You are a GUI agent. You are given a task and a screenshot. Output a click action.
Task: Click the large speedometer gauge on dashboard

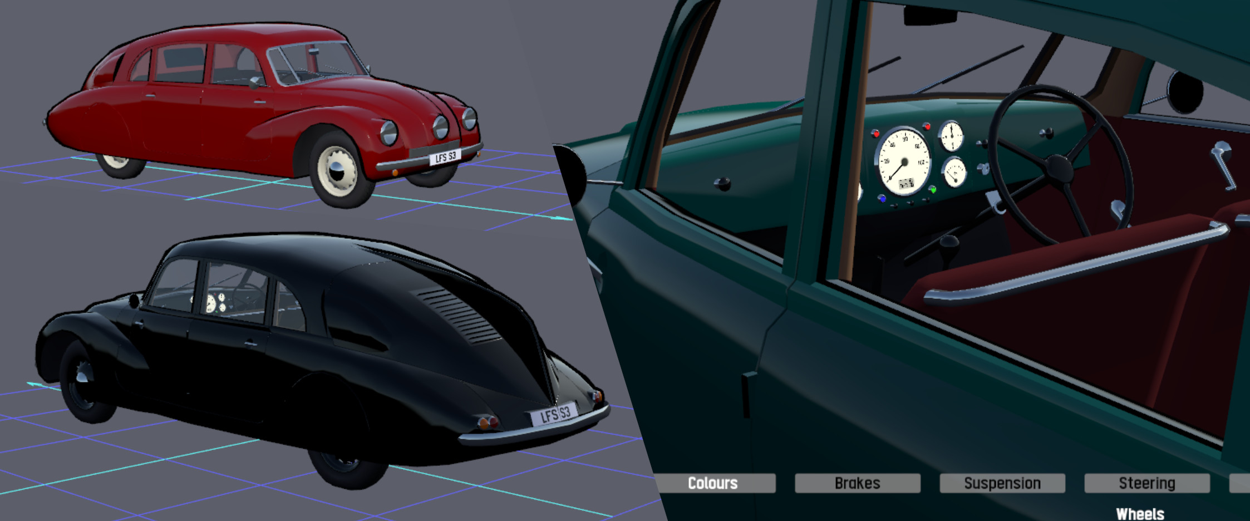(904, 162)
